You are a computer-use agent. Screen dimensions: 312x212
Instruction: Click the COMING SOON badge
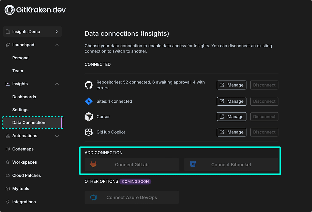coord(135,181)
